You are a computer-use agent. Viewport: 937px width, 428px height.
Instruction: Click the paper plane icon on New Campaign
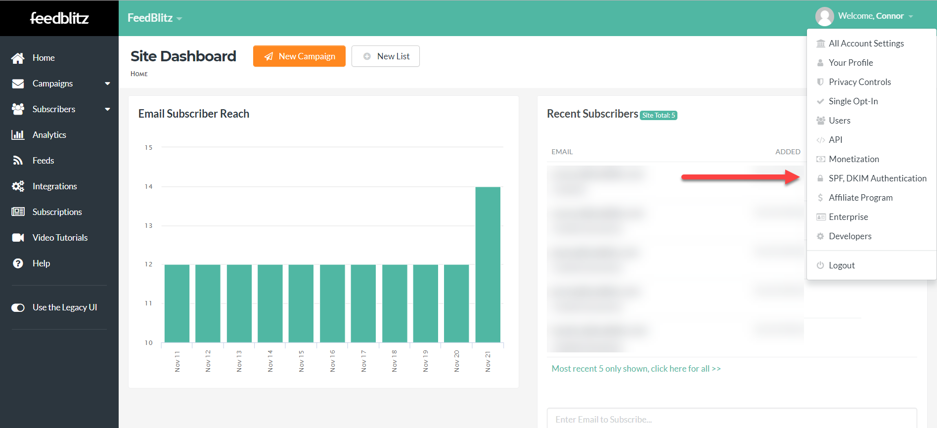(x=268, y=56)
